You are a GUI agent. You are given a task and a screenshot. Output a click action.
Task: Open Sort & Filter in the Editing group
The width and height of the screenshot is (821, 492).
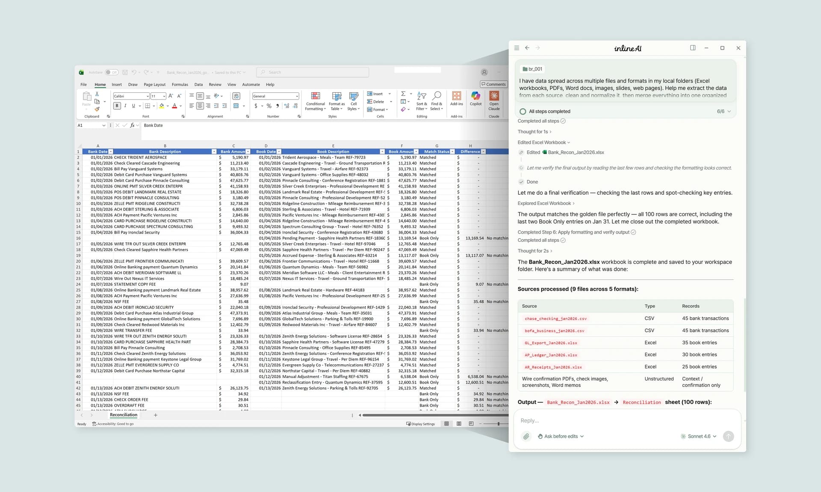421,101
